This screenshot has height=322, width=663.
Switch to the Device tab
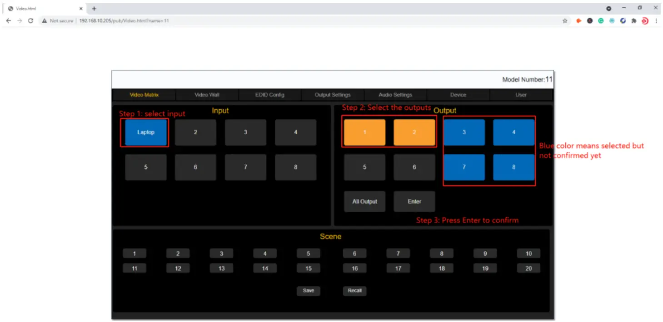[458, 95]
